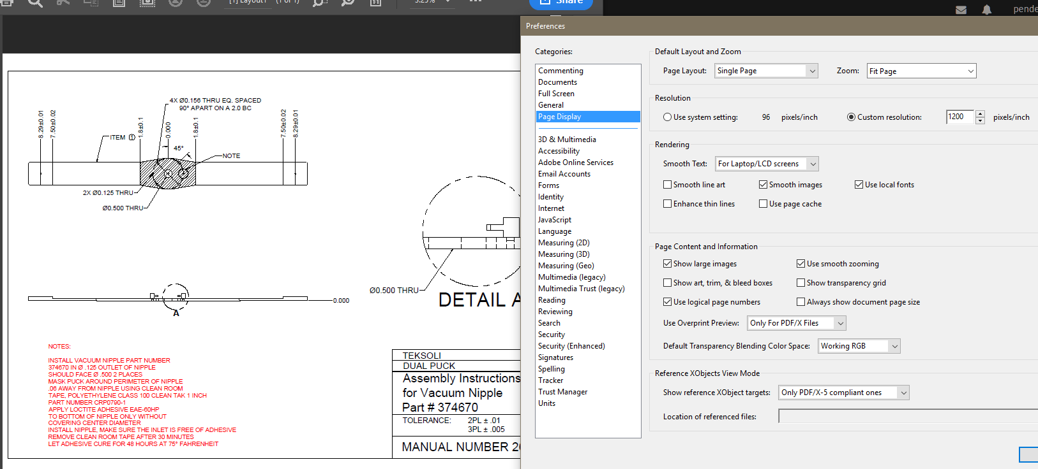
Task: Click the blue Share button
Action: tap(561, 3)
